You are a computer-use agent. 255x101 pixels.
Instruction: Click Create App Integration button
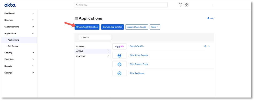87,27
